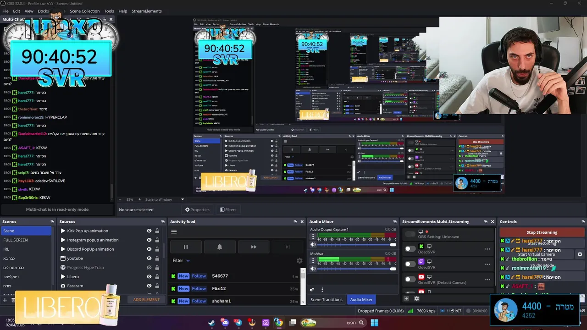587x330 pixels.
Task: Hide Discord PopUp animation source
Action: (149, 249)
